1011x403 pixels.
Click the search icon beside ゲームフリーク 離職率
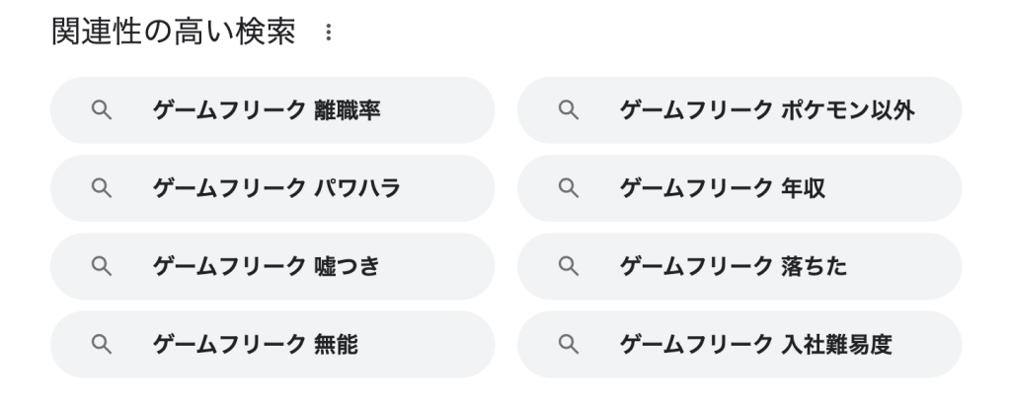(100, 110)
